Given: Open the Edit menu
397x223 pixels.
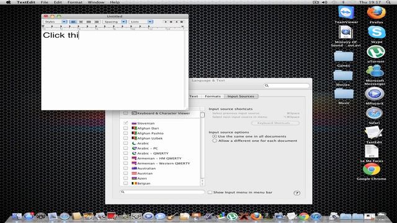Looking at the screenshot, I should [58, 2].
